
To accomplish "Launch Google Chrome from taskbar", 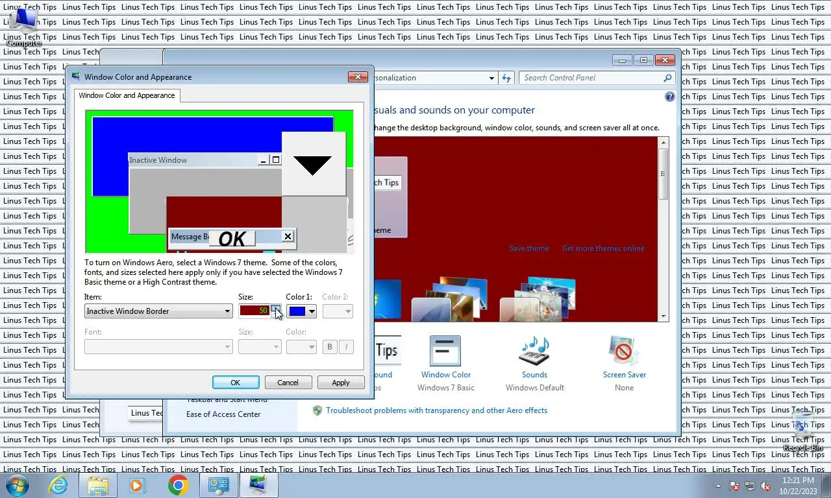I will click(x=178, y=485).
